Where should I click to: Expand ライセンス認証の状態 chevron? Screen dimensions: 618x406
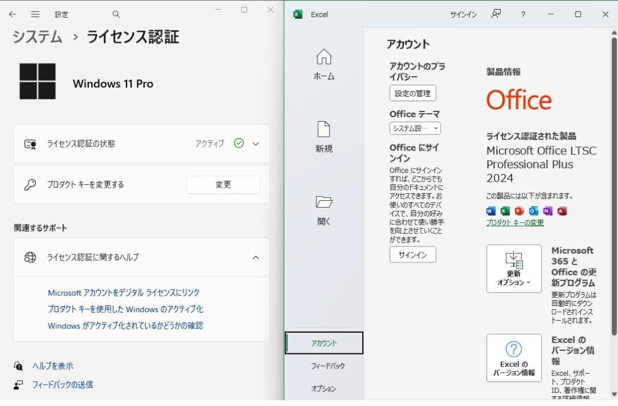click(256, 144)
